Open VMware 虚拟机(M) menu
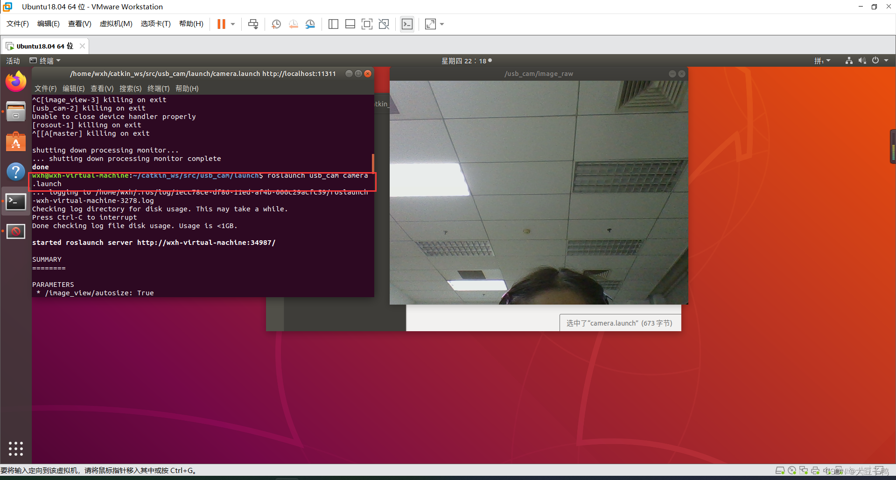Image resolution: width=896 pixels, height=480 pixels. pyautogui.click(x=116, y=24)
